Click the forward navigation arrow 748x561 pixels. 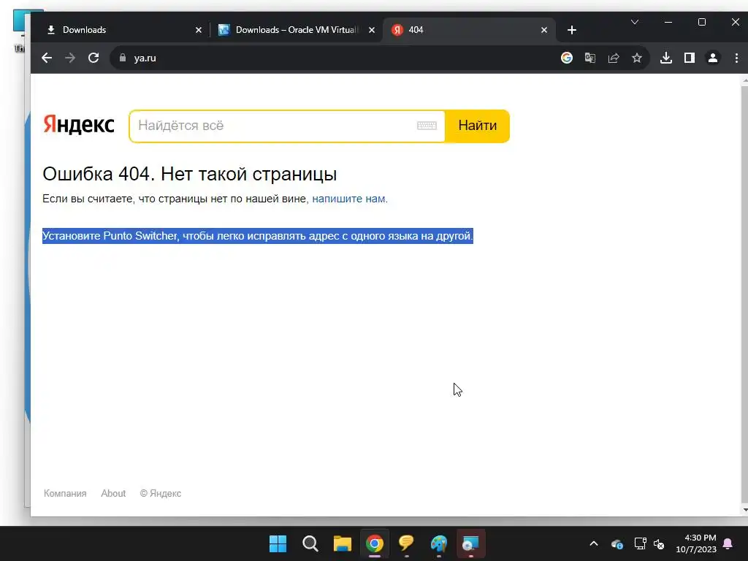70,58
